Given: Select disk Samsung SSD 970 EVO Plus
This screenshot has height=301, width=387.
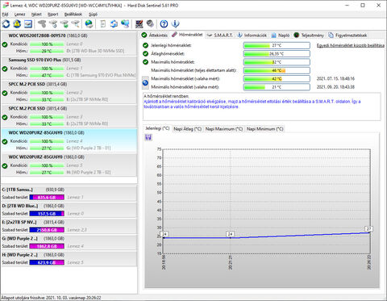Looking at the screenshot, I should 69,68.
